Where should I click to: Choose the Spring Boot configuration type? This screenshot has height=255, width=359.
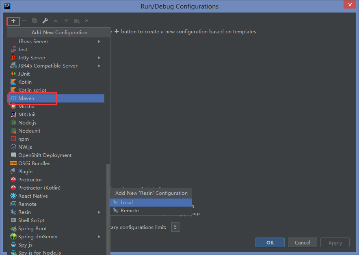[32, 228]
